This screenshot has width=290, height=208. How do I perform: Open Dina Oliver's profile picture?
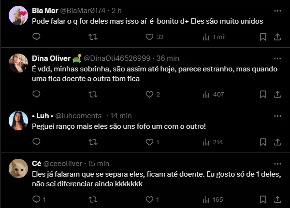point(18,63)
